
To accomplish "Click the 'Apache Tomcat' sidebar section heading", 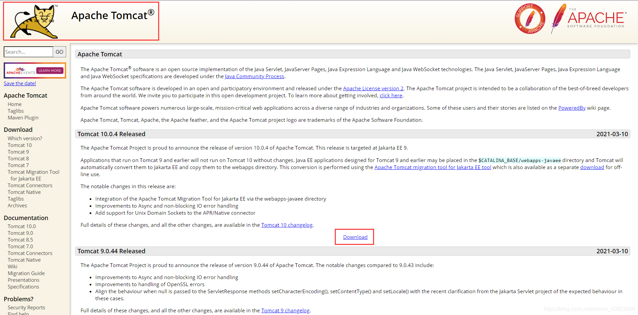I will (26, 96).
